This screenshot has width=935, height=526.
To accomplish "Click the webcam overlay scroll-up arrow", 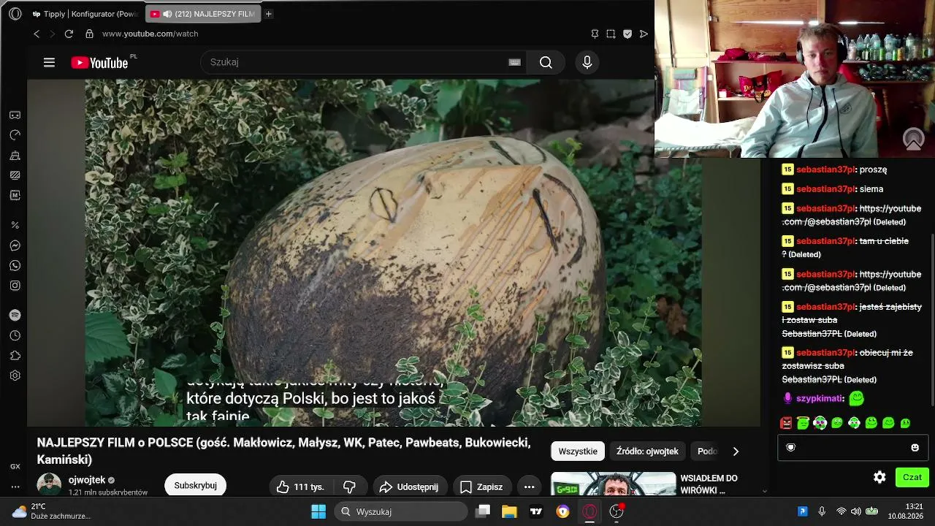I will point(914,138).
